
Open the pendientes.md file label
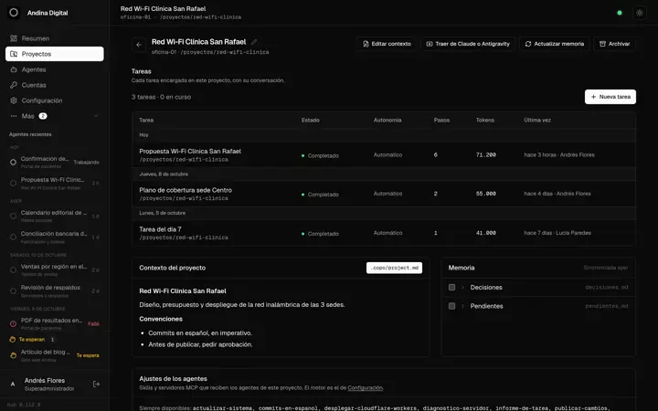[x=607, y=306]
